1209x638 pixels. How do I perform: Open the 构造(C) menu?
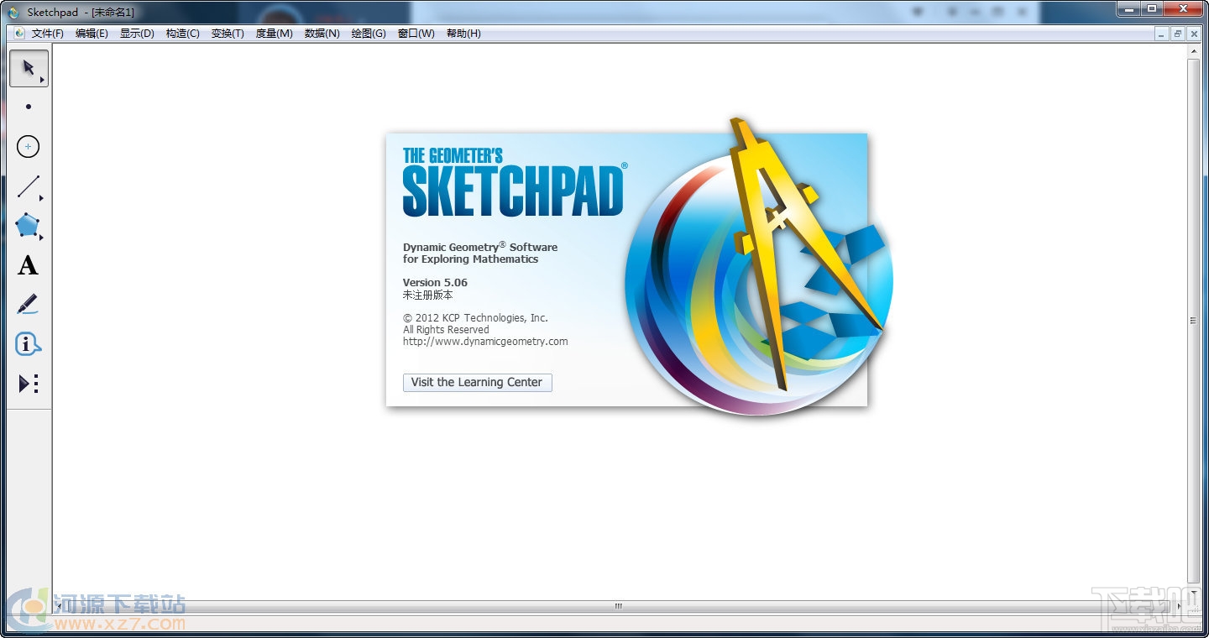182,34
